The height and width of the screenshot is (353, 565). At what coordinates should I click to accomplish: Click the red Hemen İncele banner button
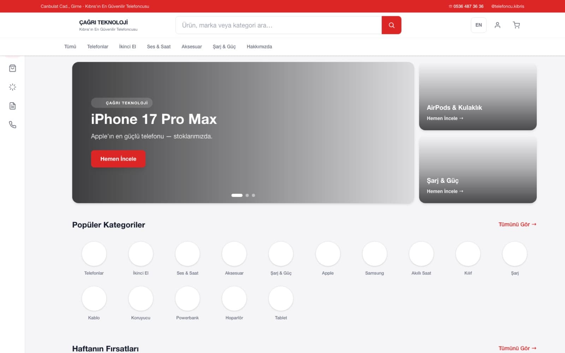(x=118, y=159)
